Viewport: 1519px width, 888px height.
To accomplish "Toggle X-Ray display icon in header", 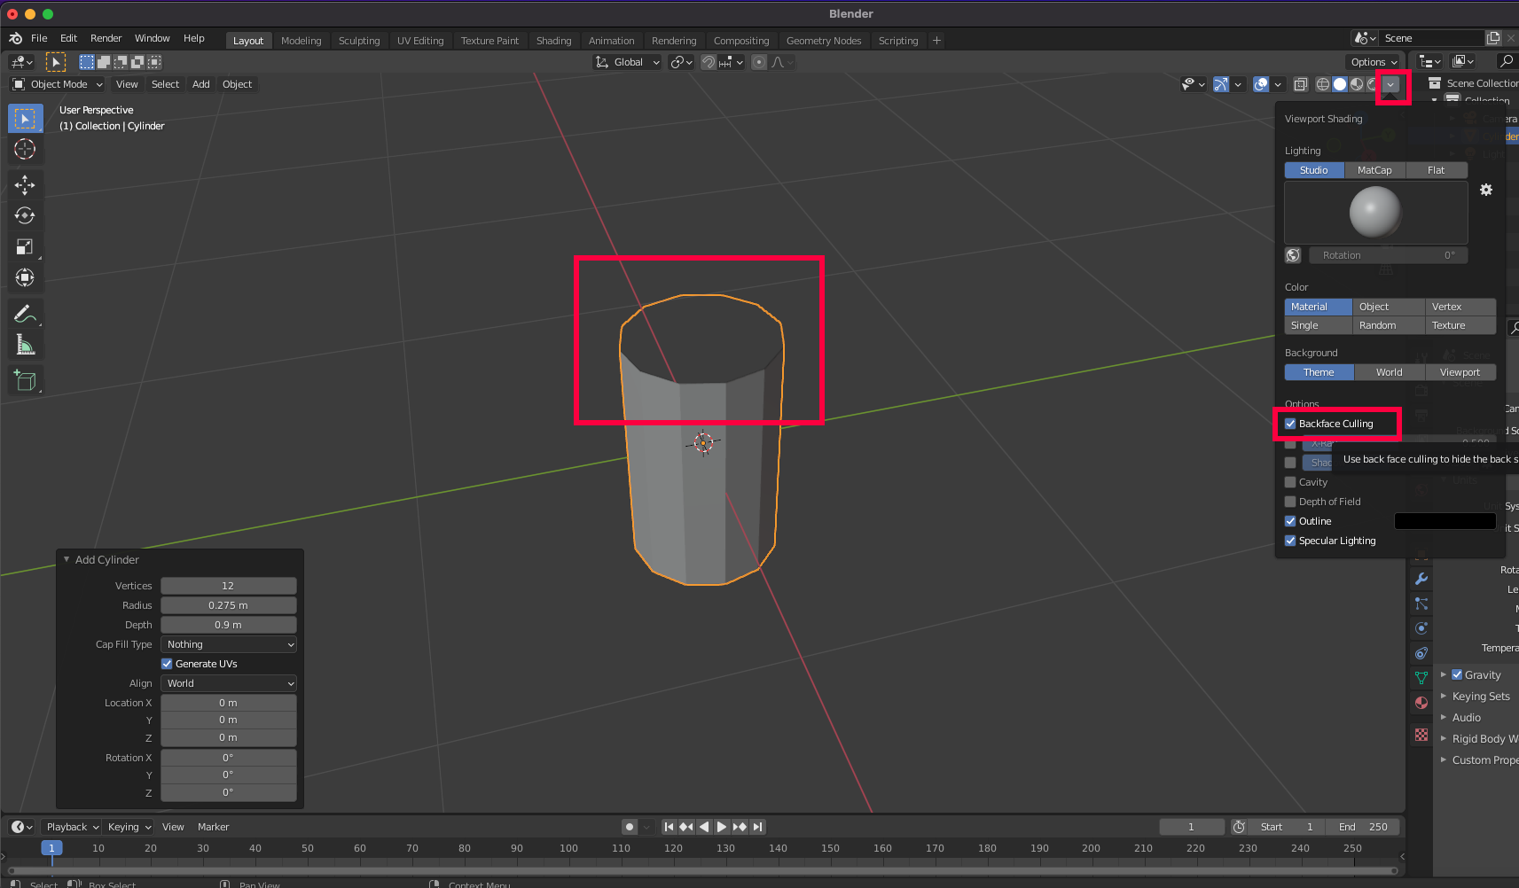I will pos(1300,84).
